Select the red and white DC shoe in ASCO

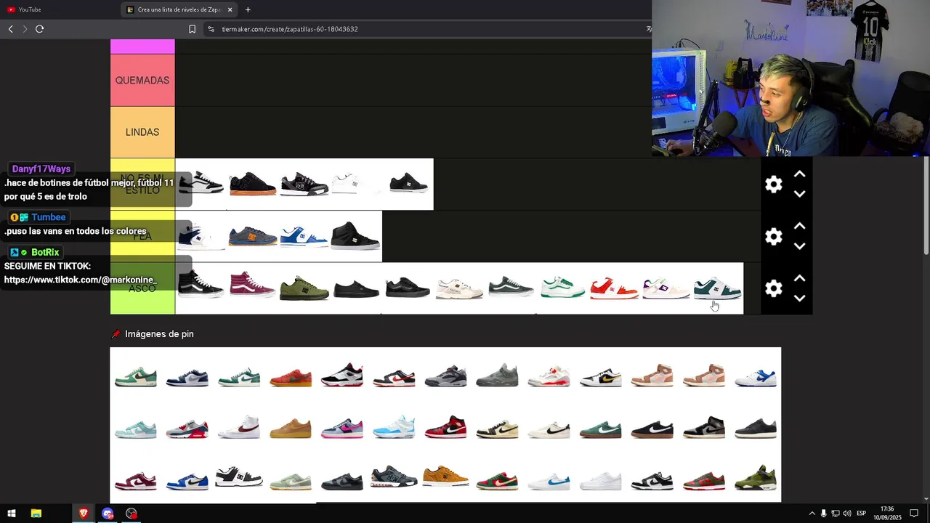point(614,288)
